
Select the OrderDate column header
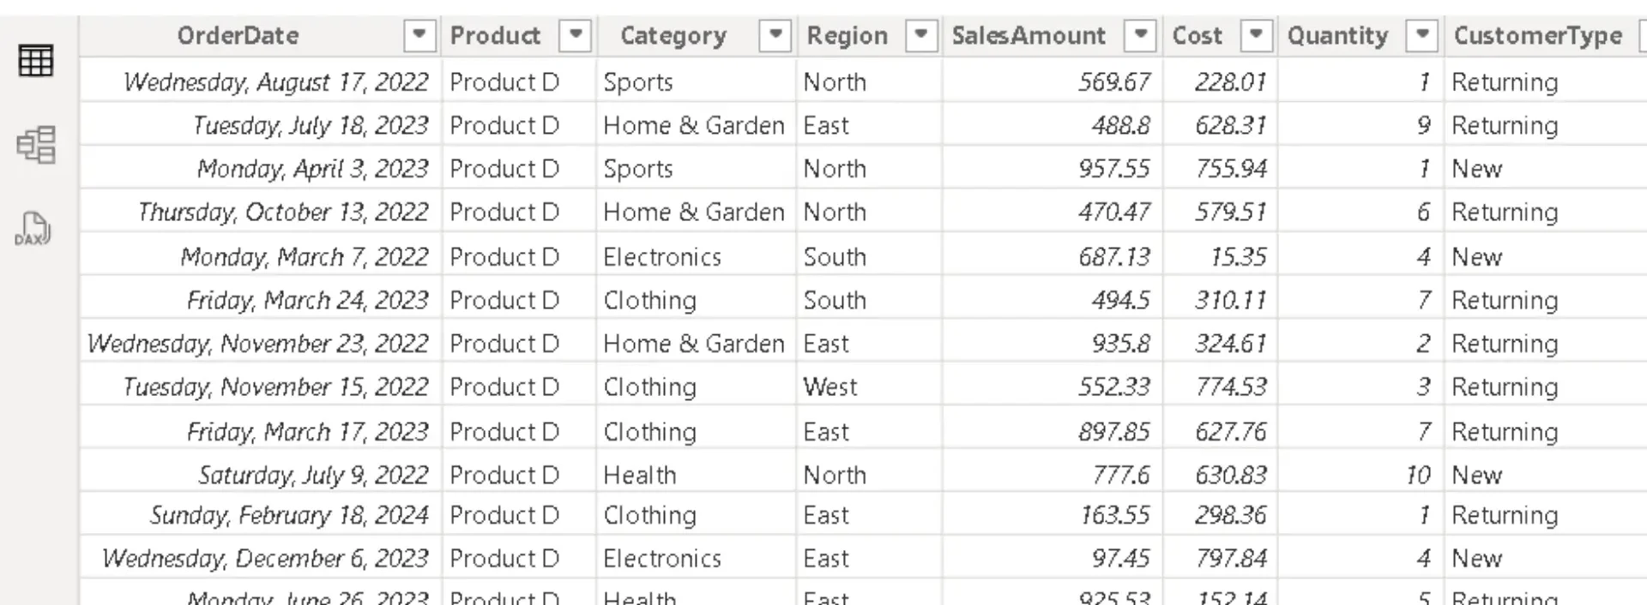[238, 35]
